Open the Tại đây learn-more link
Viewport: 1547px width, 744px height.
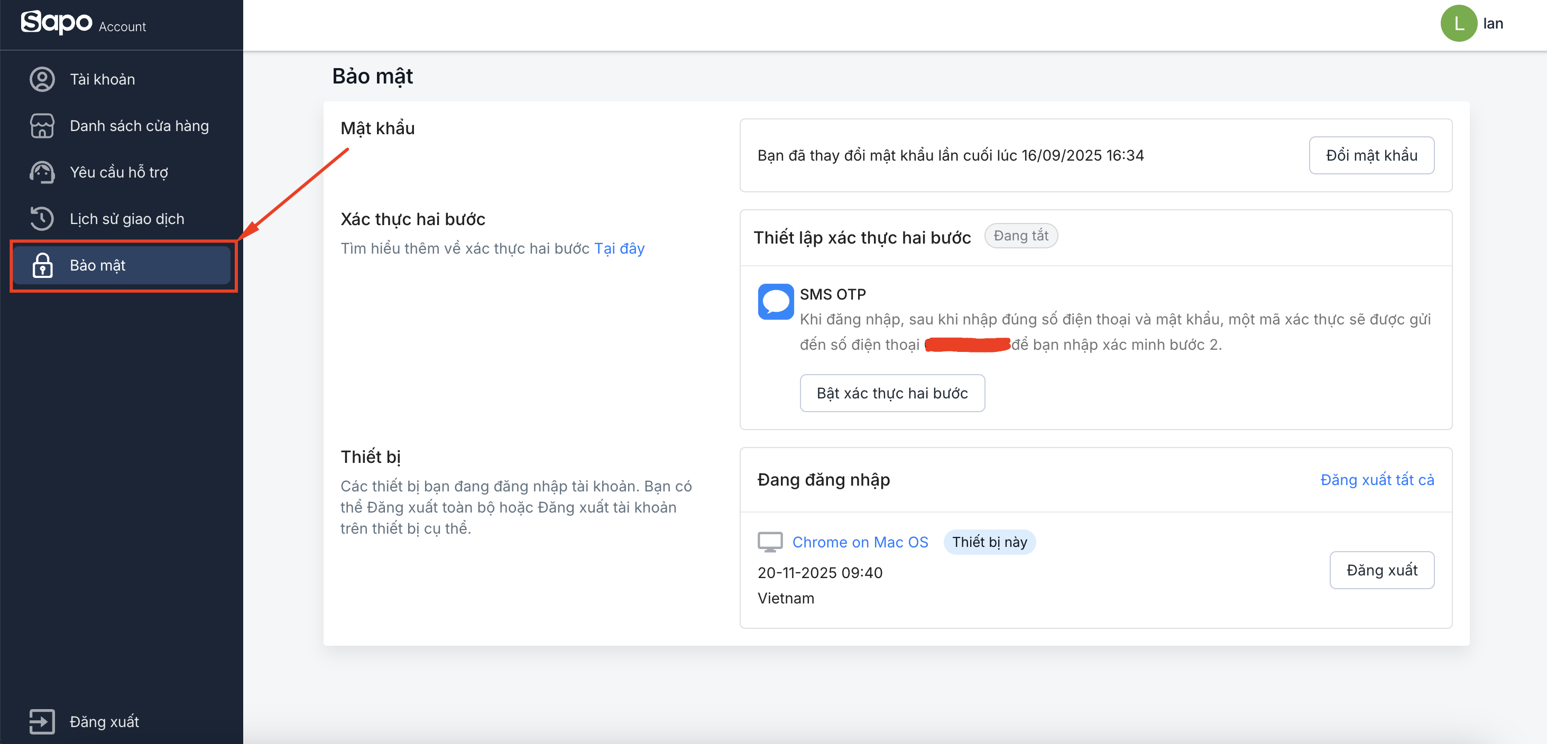tap(619, 248)
